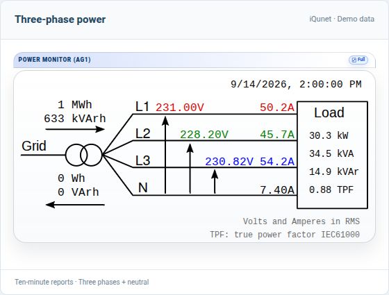The width and height of the screenshot is (389, 295).
Task: Click the N neutral line label
Action: point(143,187)
